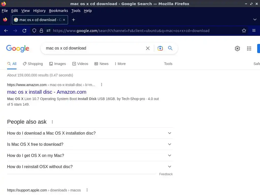The height and width of the screenshot is (195, 260).
Task: Go back with the browser back arrow
Action: tap(6, 31)
